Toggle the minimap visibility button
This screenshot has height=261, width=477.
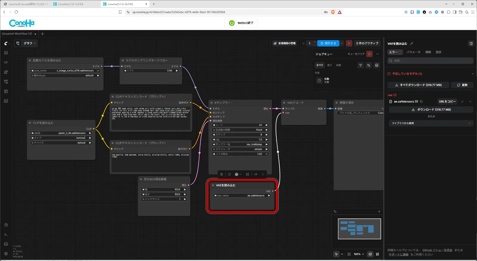point(370,254)
